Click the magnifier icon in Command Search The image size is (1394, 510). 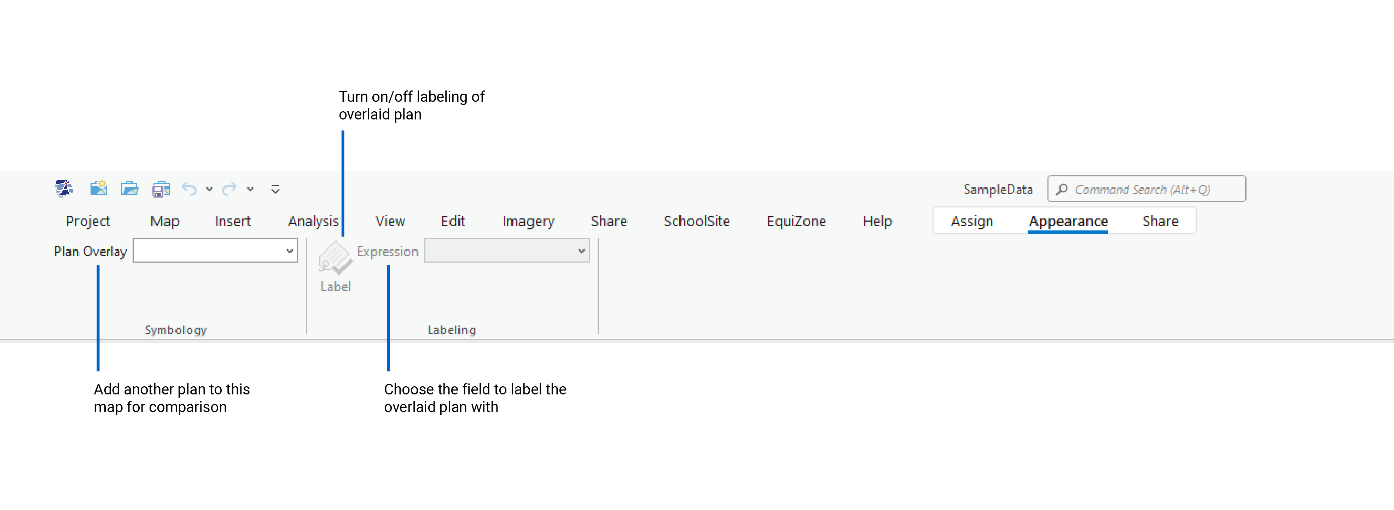1062,190
